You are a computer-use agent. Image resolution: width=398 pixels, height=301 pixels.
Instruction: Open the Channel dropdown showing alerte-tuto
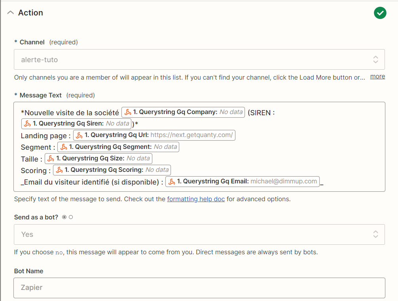point(199,59)
